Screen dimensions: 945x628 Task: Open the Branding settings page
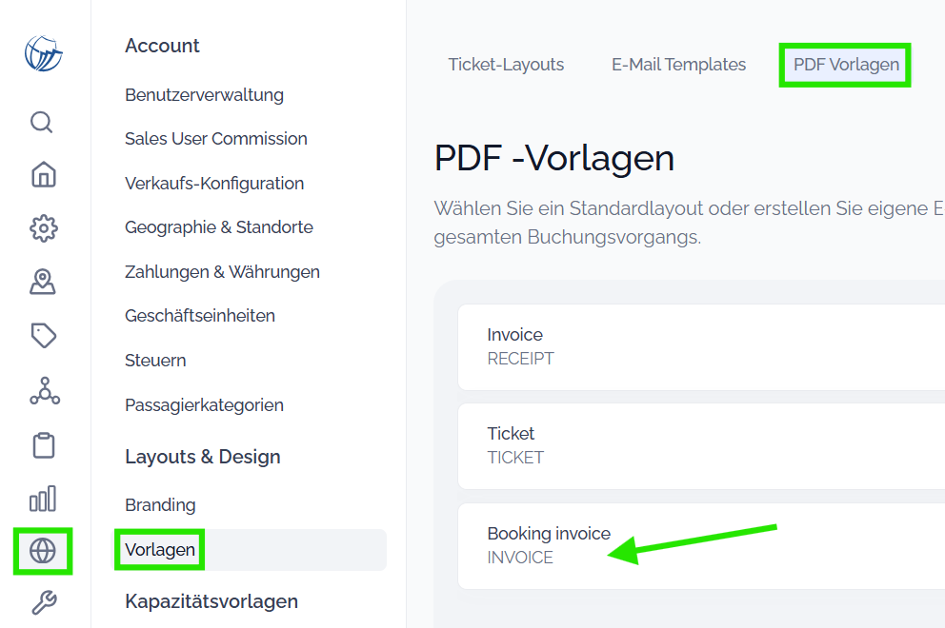(x=160, y=504)
